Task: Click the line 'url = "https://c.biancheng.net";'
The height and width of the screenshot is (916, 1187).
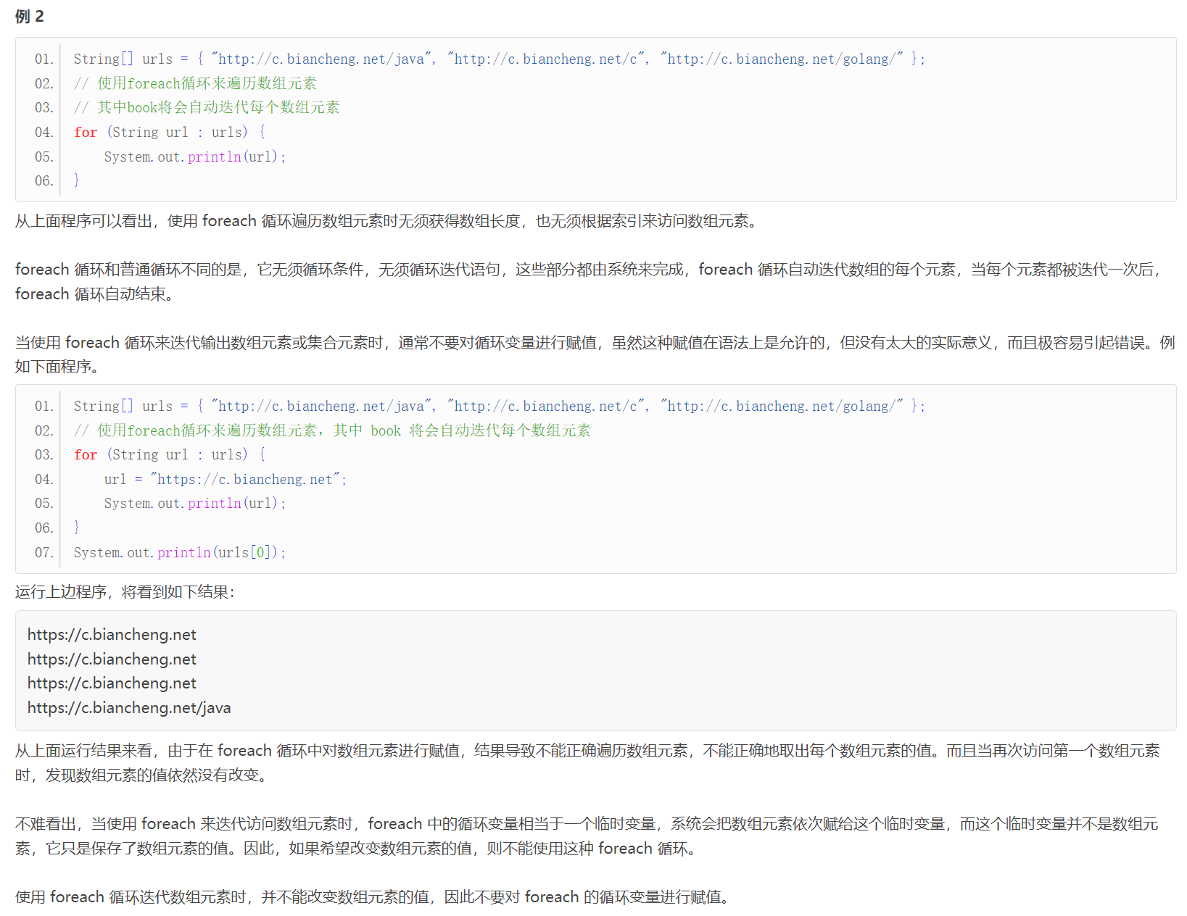Action: 226,479
